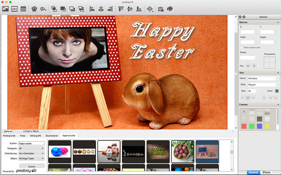Open the Bildart dropdown
Screen dimensions: 281x175
point(31,159)
